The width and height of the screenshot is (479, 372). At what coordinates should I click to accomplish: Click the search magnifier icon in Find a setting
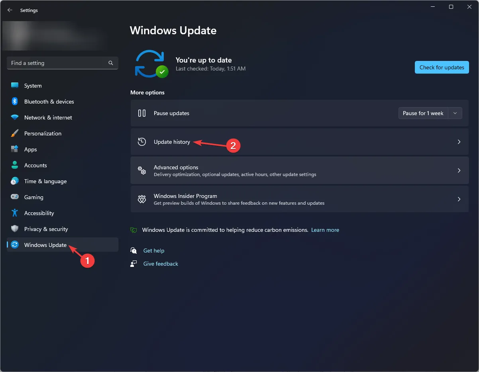(111, 63)
